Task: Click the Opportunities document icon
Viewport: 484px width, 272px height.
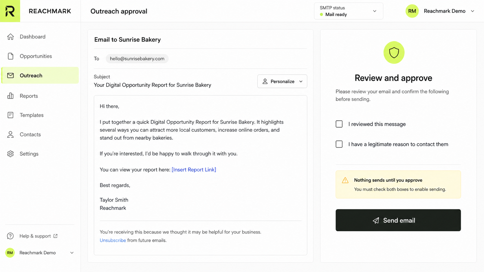Action: 10,56
